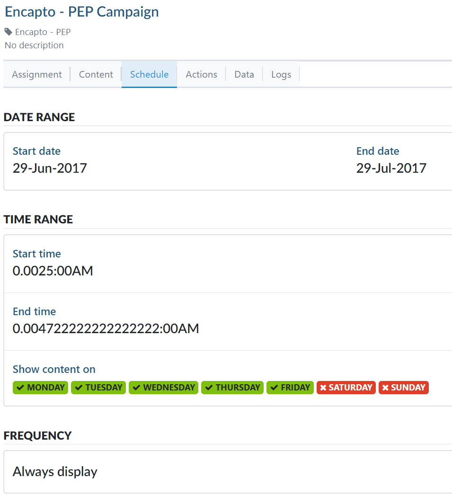The width and height of the screenshot is (452, 504).
Task: Click the Always display frequency text
Action: pyautogui.click(x=55, y=471)
